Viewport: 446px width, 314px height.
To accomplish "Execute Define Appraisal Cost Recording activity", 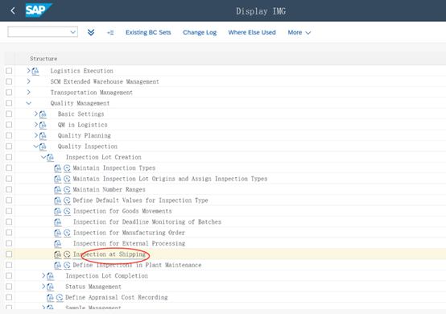I will pyautogui.click(x=60, y=298).
